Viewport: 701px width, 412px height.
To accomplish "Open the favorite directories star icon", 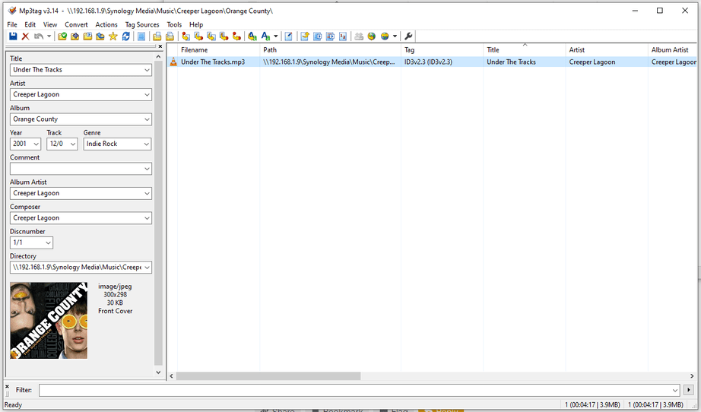I will coord(113,36).
